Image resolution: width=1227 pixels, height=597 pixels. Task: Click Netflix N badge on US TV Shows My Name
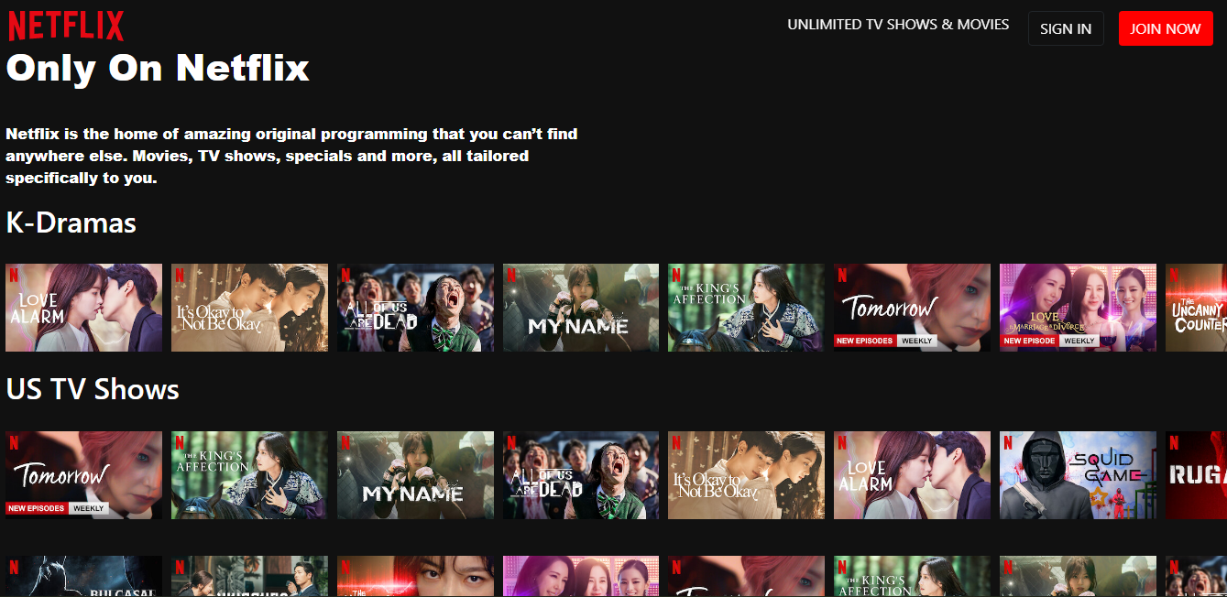pos(345,441)
